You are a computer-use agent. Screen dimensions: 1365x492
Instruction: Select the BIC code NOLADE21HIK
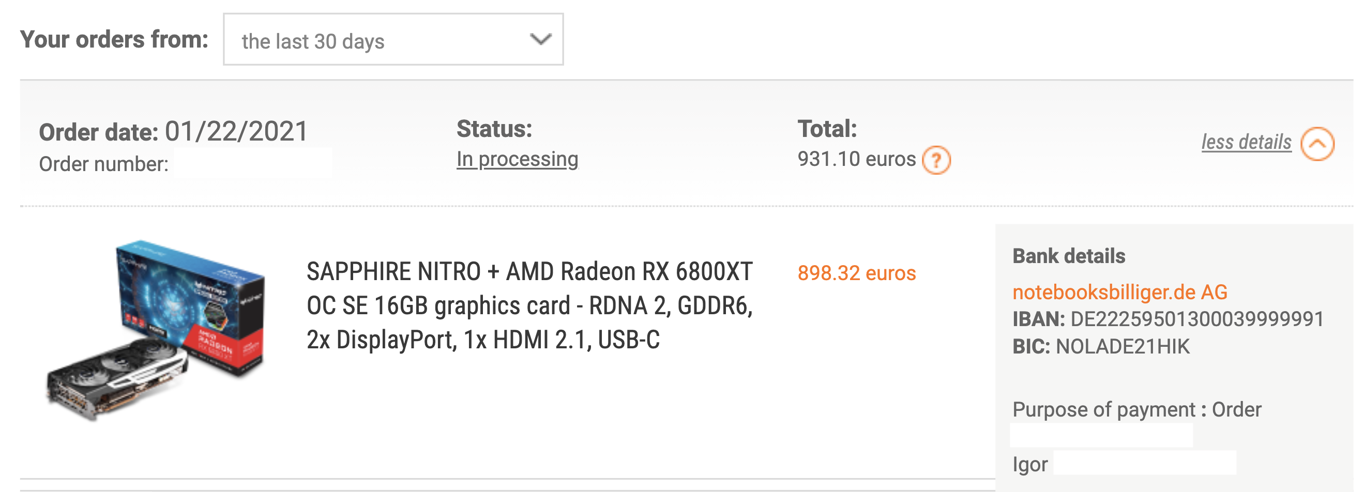tap(1123, 346)
